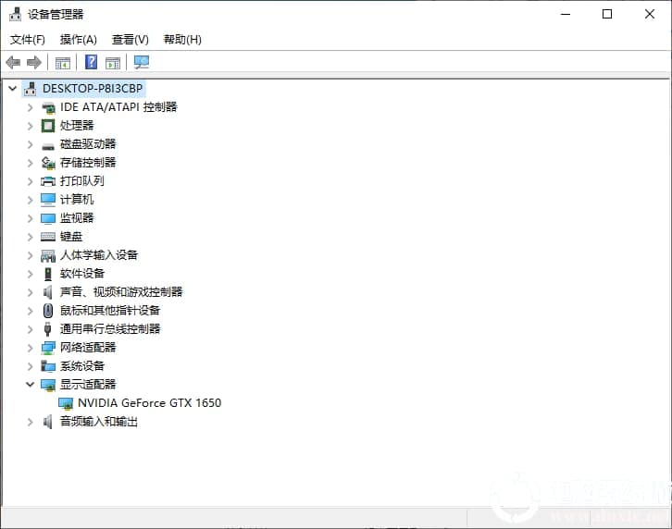Viewport: 672px width, 529px height.
Task: Click the 计算机 computer monitor icon
Action: 48,200
